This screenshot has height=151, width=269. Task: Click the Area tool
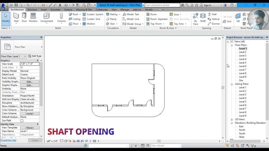point(174,14)
